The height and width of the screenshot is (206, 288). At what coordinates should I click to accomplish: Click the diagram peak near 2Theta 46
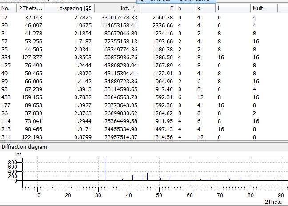click(x=147, y=176)
